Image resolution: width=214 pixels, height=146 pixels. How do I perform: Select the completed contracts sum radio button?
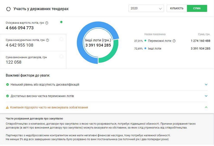pos(61,56)
